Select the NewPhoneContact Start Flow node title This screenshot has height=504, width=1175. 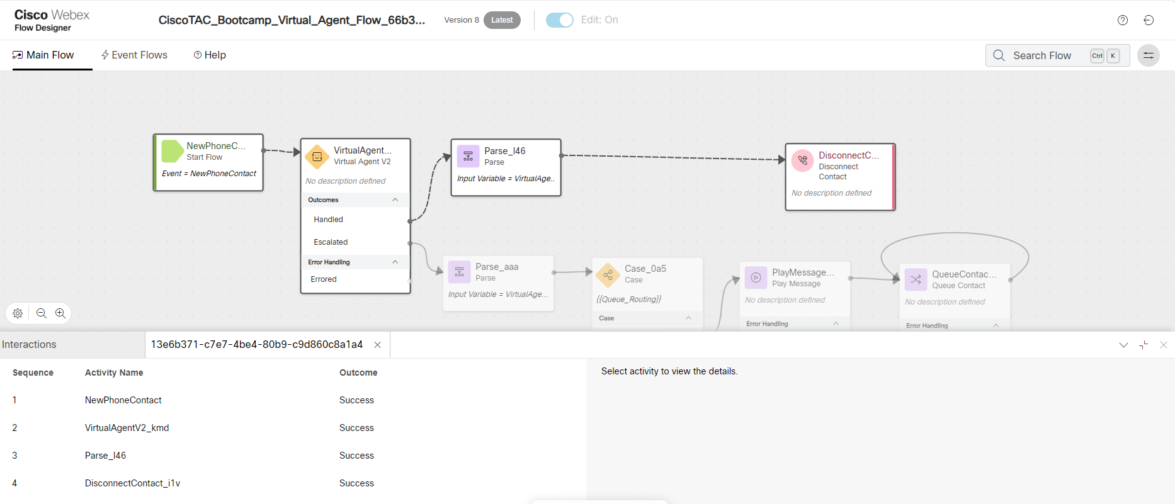(216, 146)
